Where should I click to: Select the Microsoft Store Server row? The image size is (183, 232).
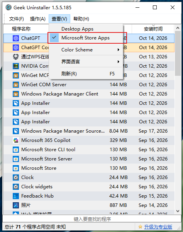pos(89,159)
